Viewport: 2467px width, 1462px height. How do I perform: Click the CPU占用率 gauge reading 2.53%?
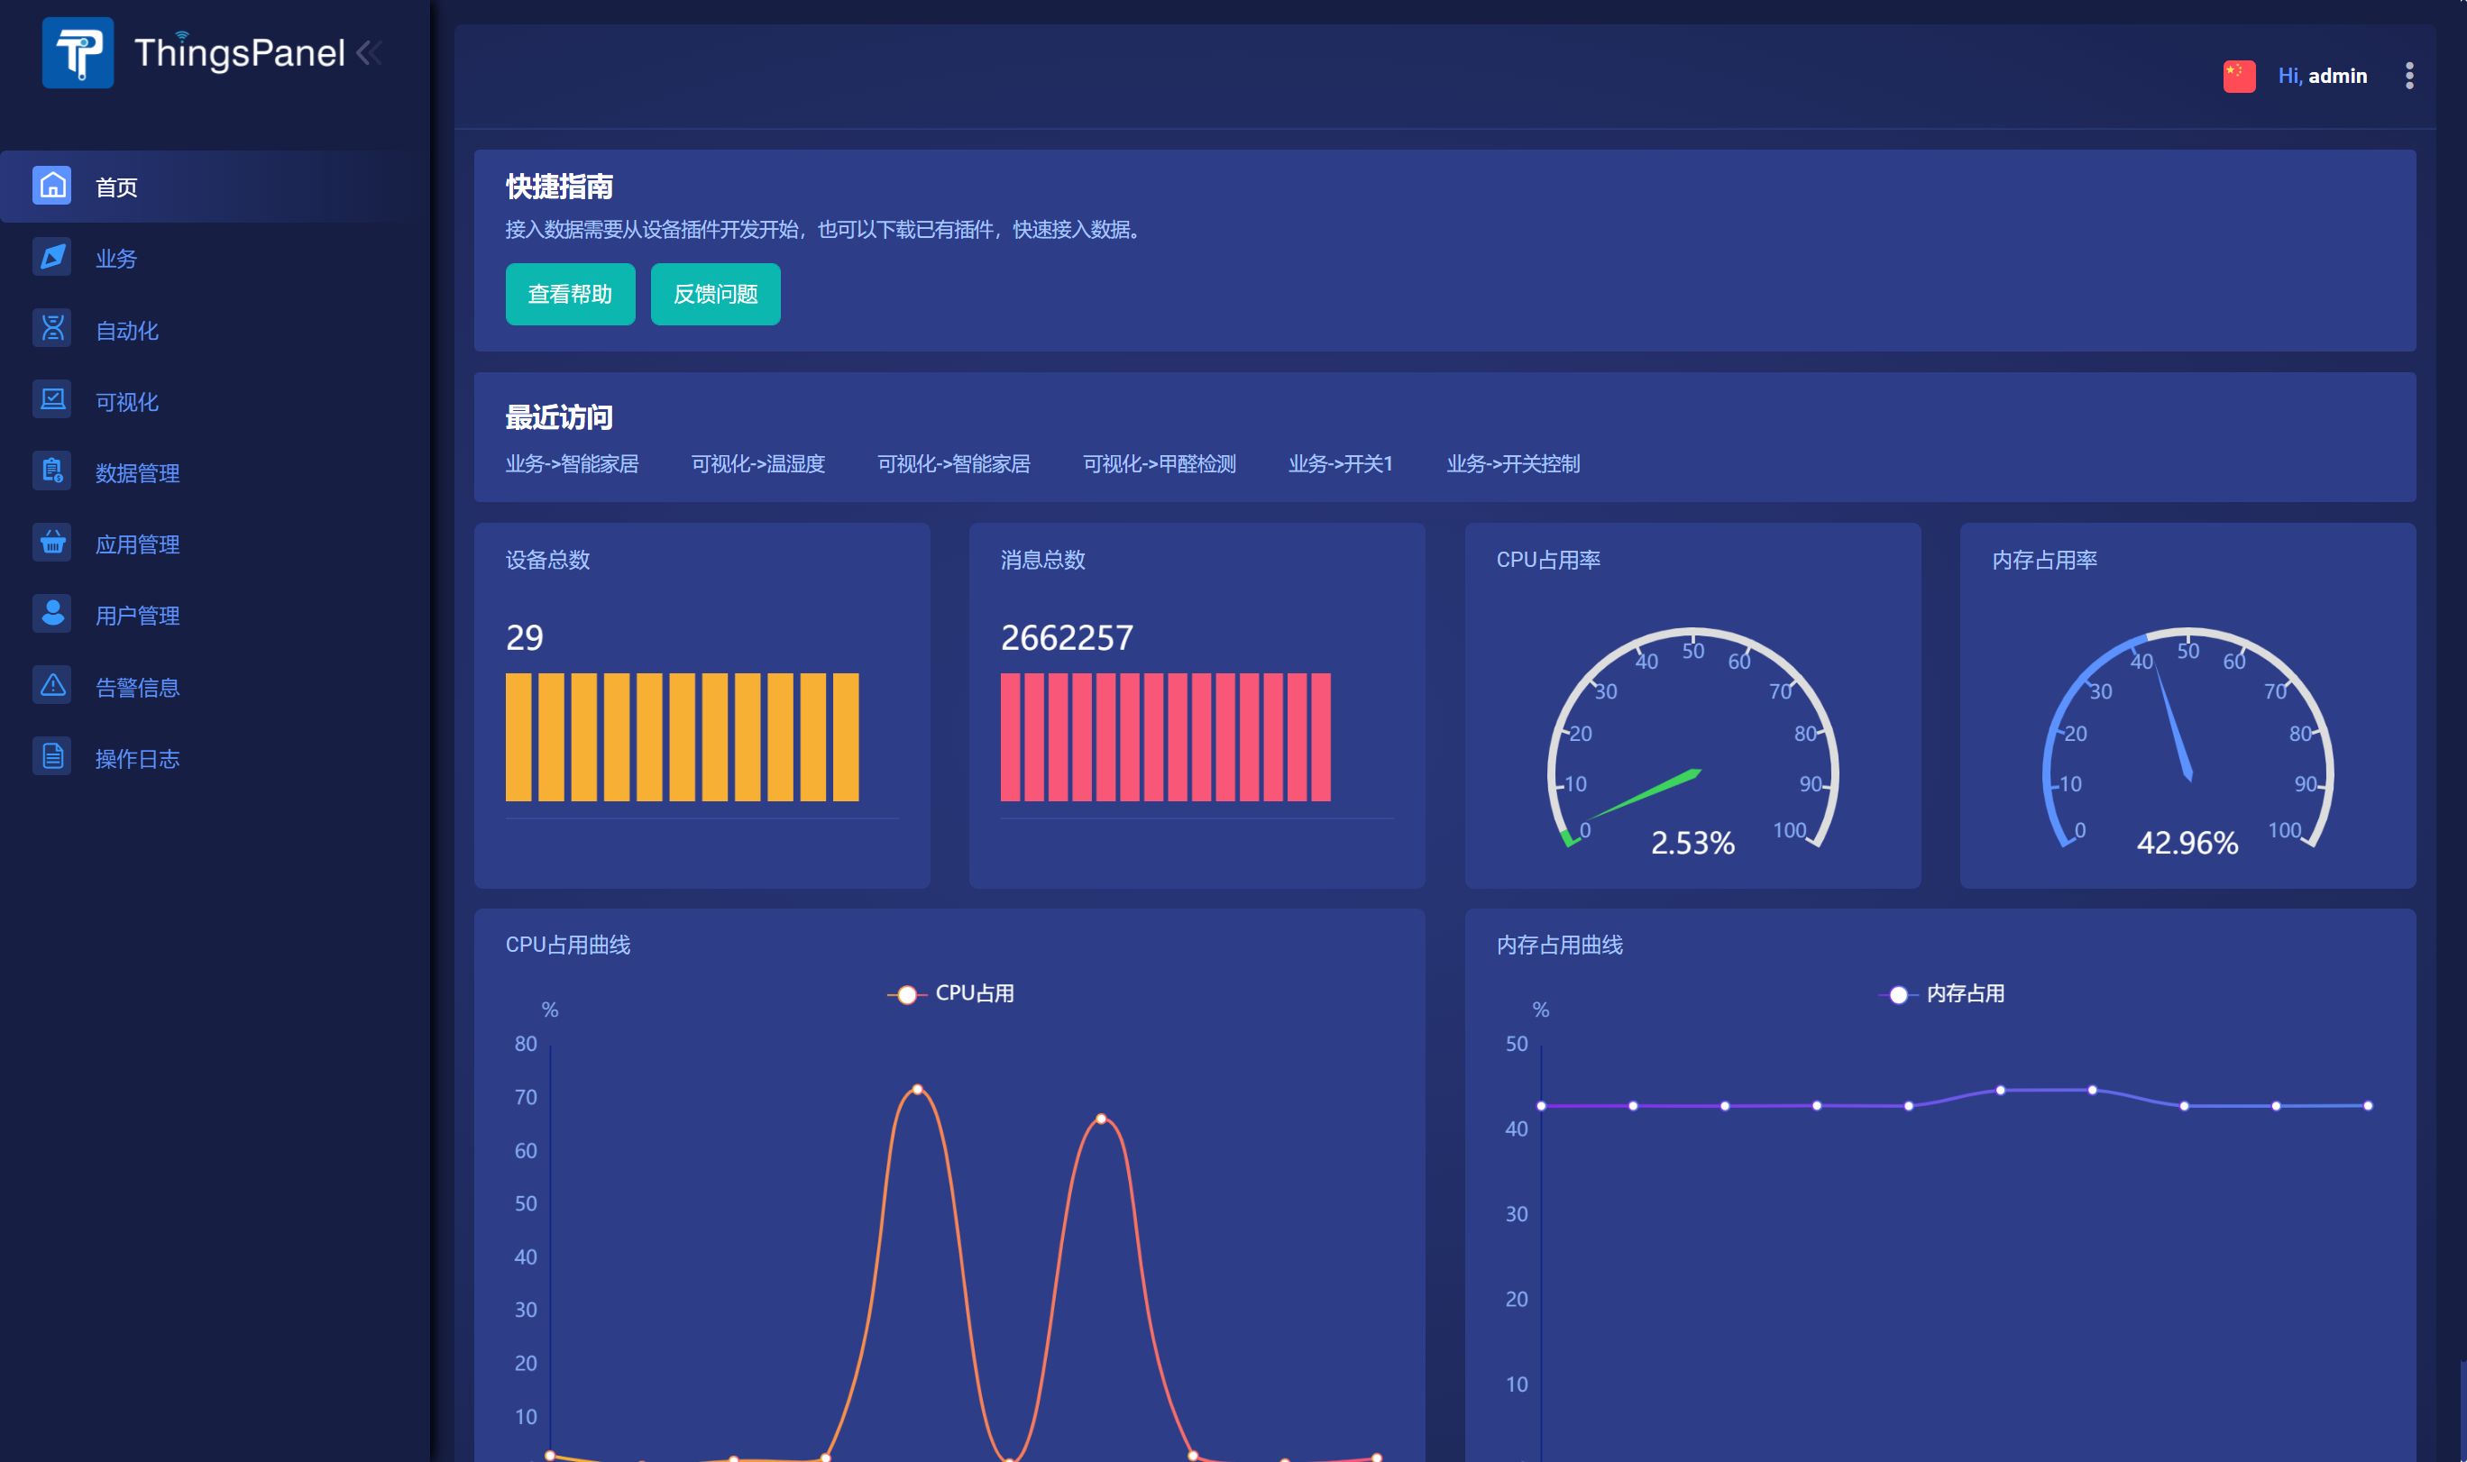1692,843
